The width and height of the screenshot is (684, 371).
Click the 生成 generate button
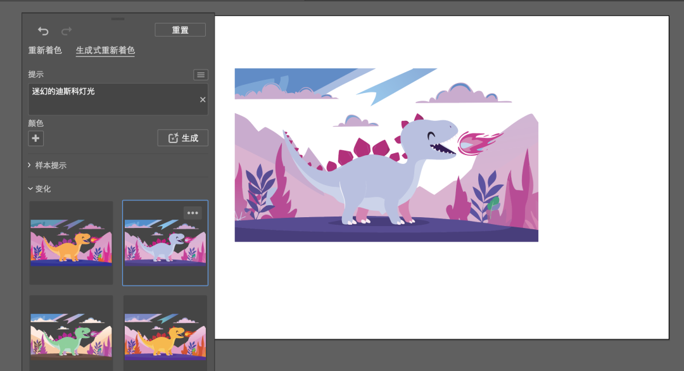[183, 138]
